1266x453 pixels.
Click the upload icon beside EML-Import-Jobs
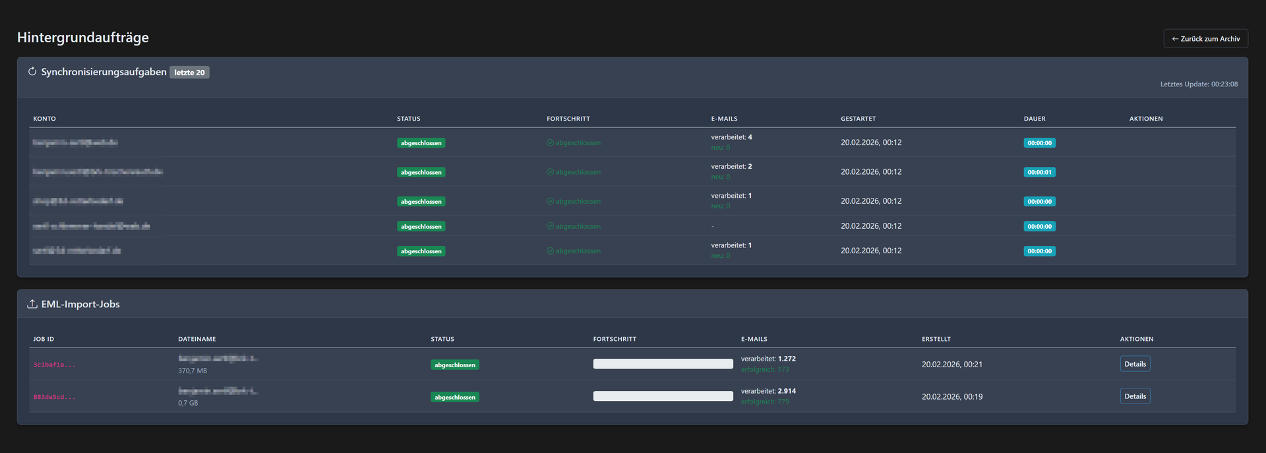click(32, 304)
